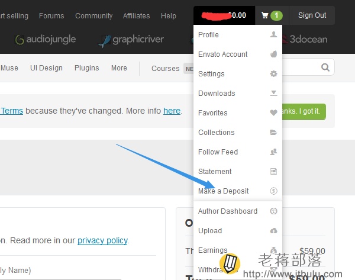
Task: Click the Statement list icon
Action: pyautogui.click(x=273, y=171)
